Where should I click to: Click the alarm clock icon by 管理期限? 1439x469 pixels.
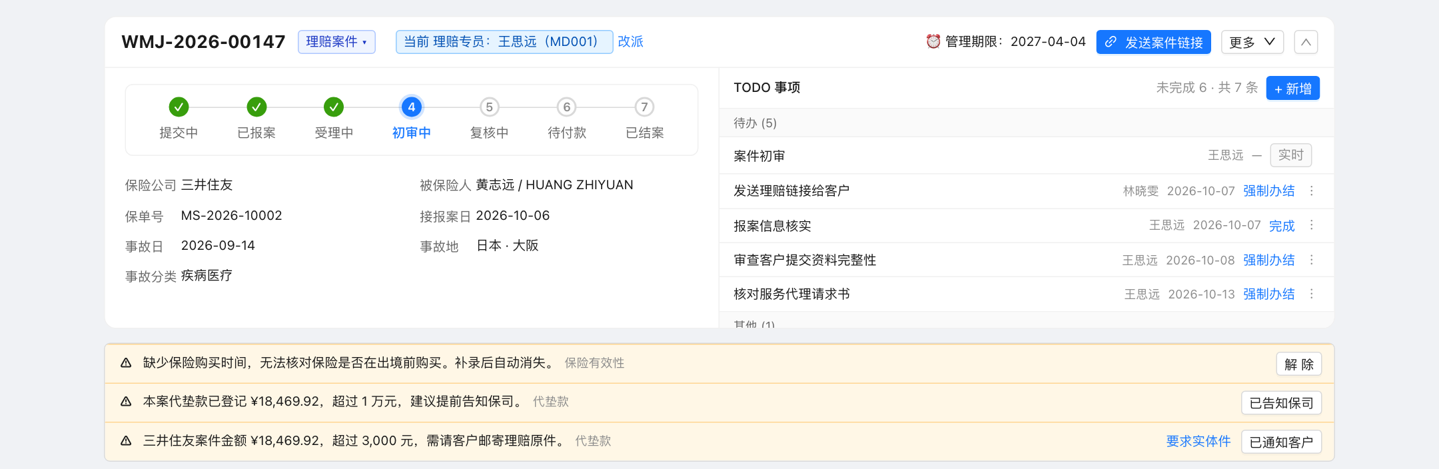933,41
